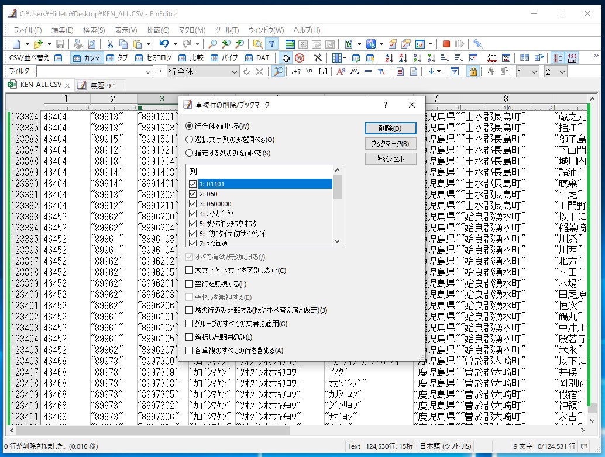Toggle the line numbers icon
605x457 pixels.
click(558, 58)
